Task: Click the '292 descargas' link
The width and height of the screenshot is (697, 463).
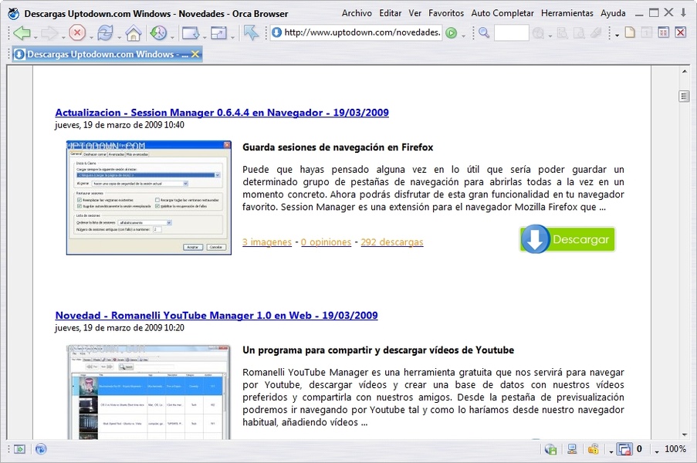Action: [x=391, y=242]
